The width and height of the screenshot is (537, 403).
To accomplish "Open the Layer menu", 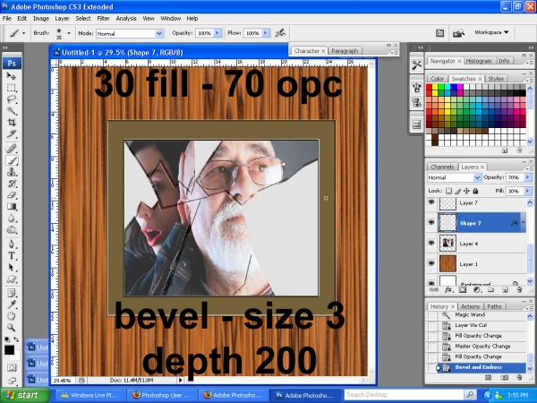I will [x=62, y=19].
